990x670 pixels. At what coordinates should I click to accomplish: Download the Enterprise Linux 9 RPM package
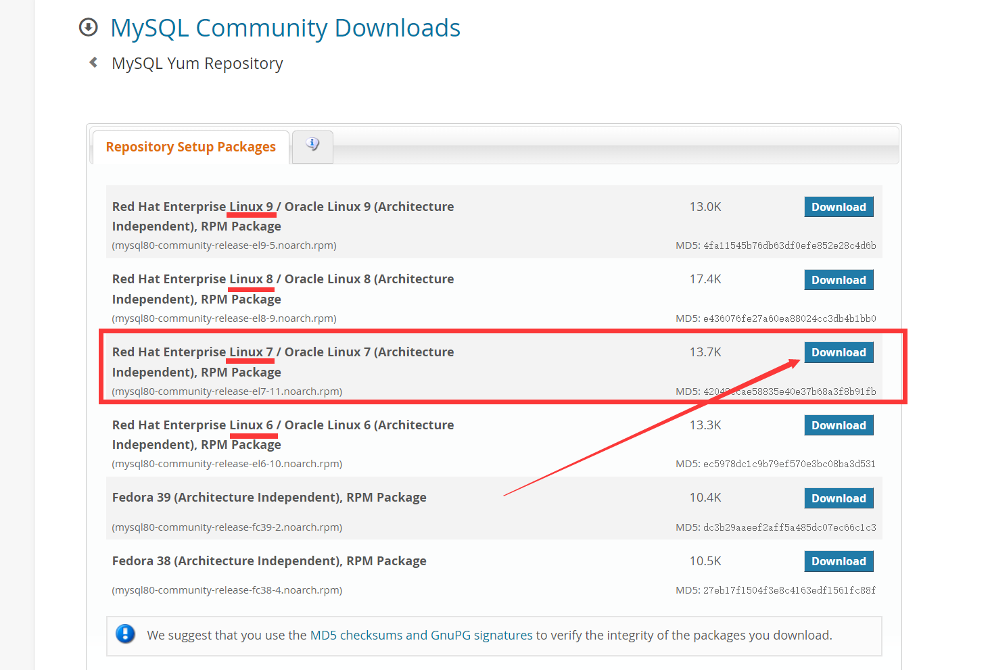click(839, 207)
